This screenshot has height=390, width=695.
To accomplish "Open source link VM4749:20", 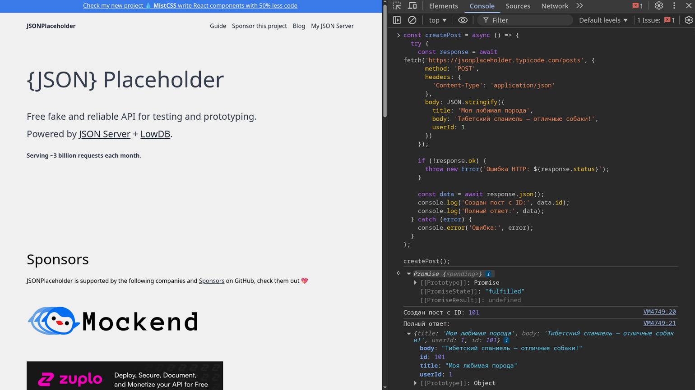I will [659, 312].
